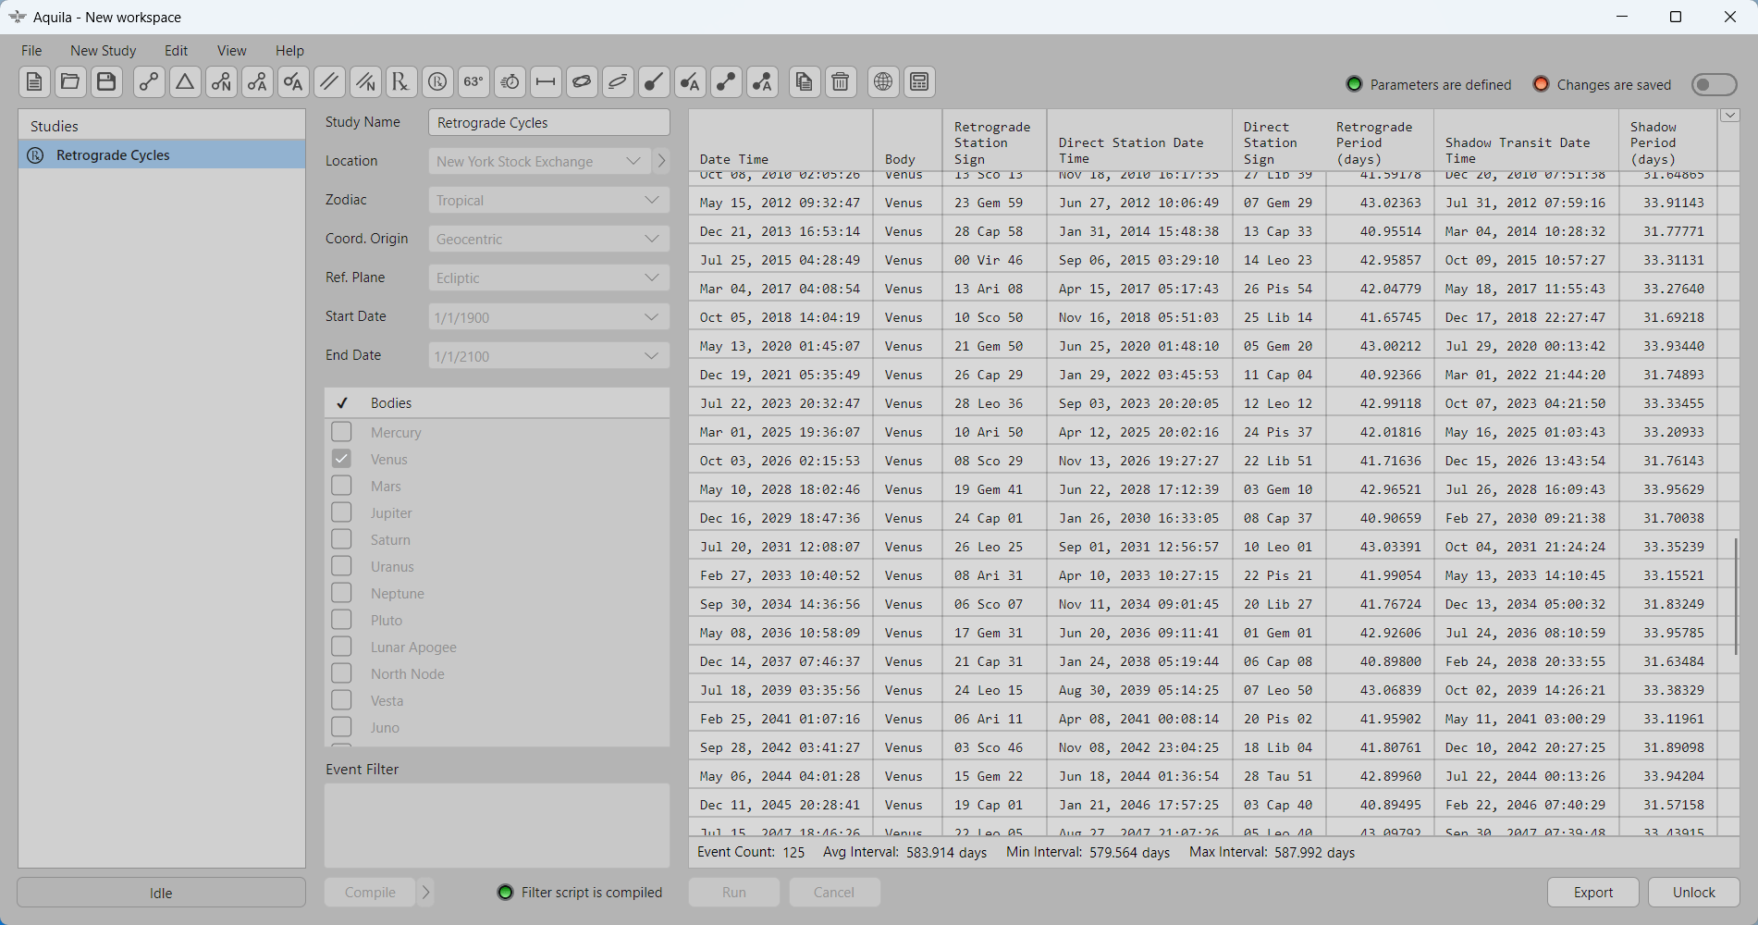1758x925 pixels.
Task: Select the connected nodes with A icon
Action: [x=257, y=82]
